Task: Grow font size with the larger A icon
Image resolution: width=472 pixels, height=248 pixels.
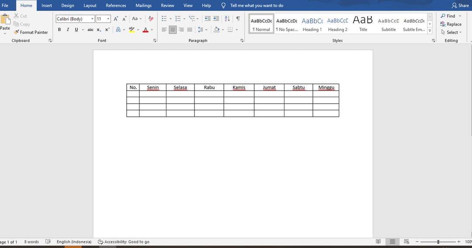Action: click(x=116, y=19)
